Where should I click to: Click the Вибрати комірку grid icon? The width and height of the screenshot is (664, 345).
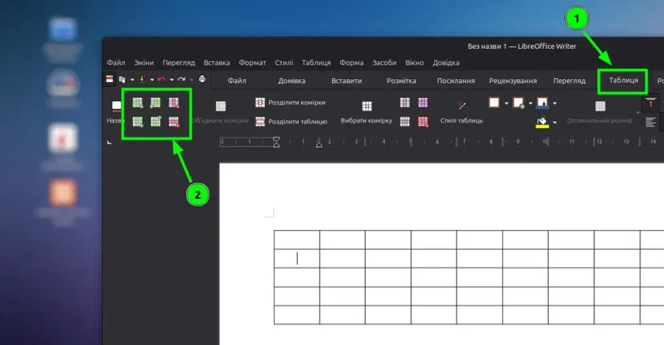tap(367, 106)
